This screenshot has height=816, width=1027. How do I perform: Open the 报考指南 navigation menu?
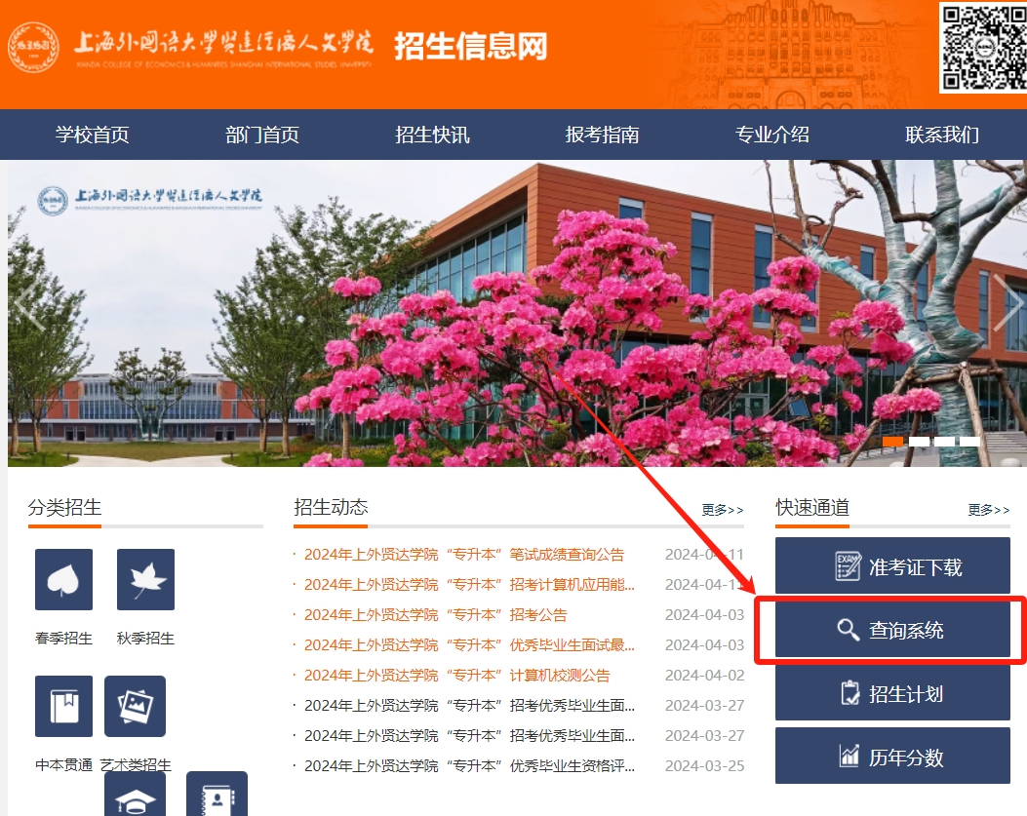605,135
